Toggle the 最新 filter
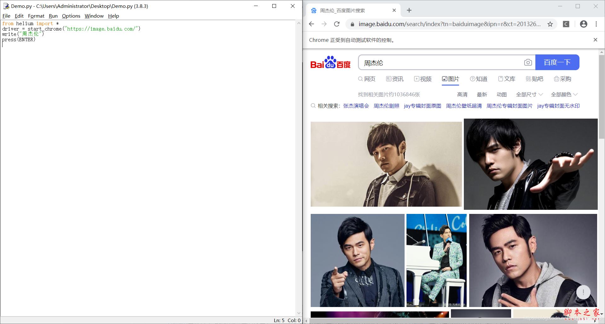Image resolution: width=605 pixels, height=324 pixels. point(482,94)
